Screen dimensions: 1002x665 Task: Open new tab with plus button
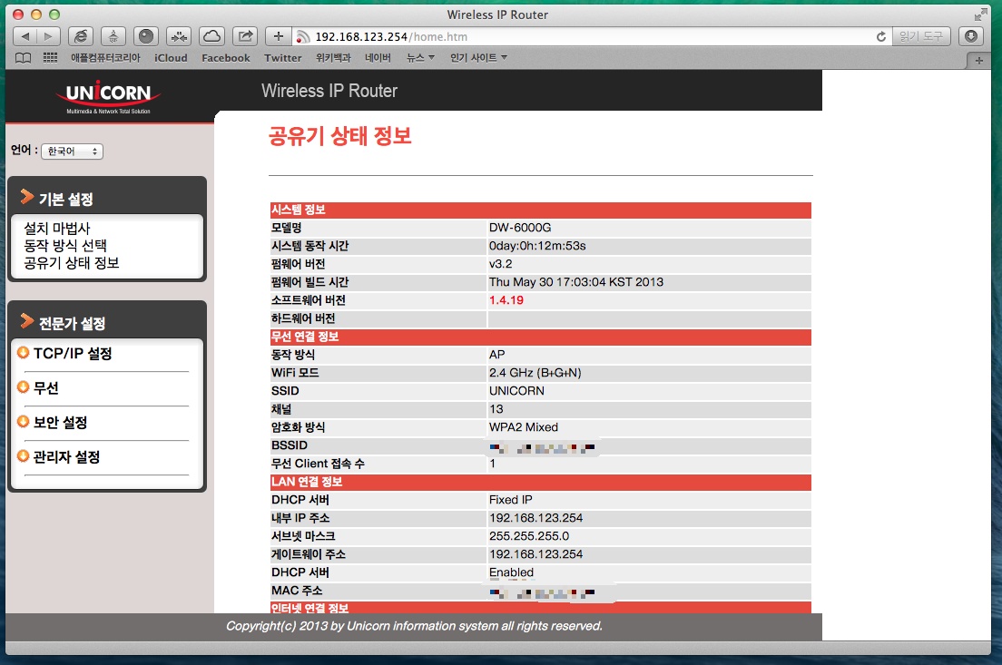click(x=978, y=60)
